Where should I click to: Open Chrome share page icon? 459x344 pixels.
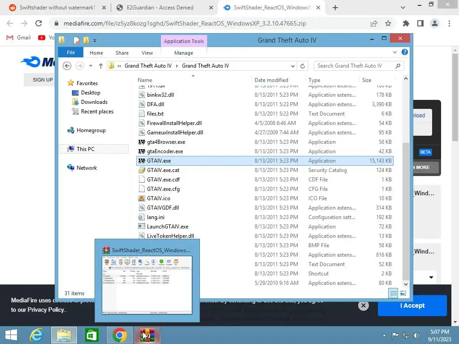pyautogui.click(x=374, y=23)
